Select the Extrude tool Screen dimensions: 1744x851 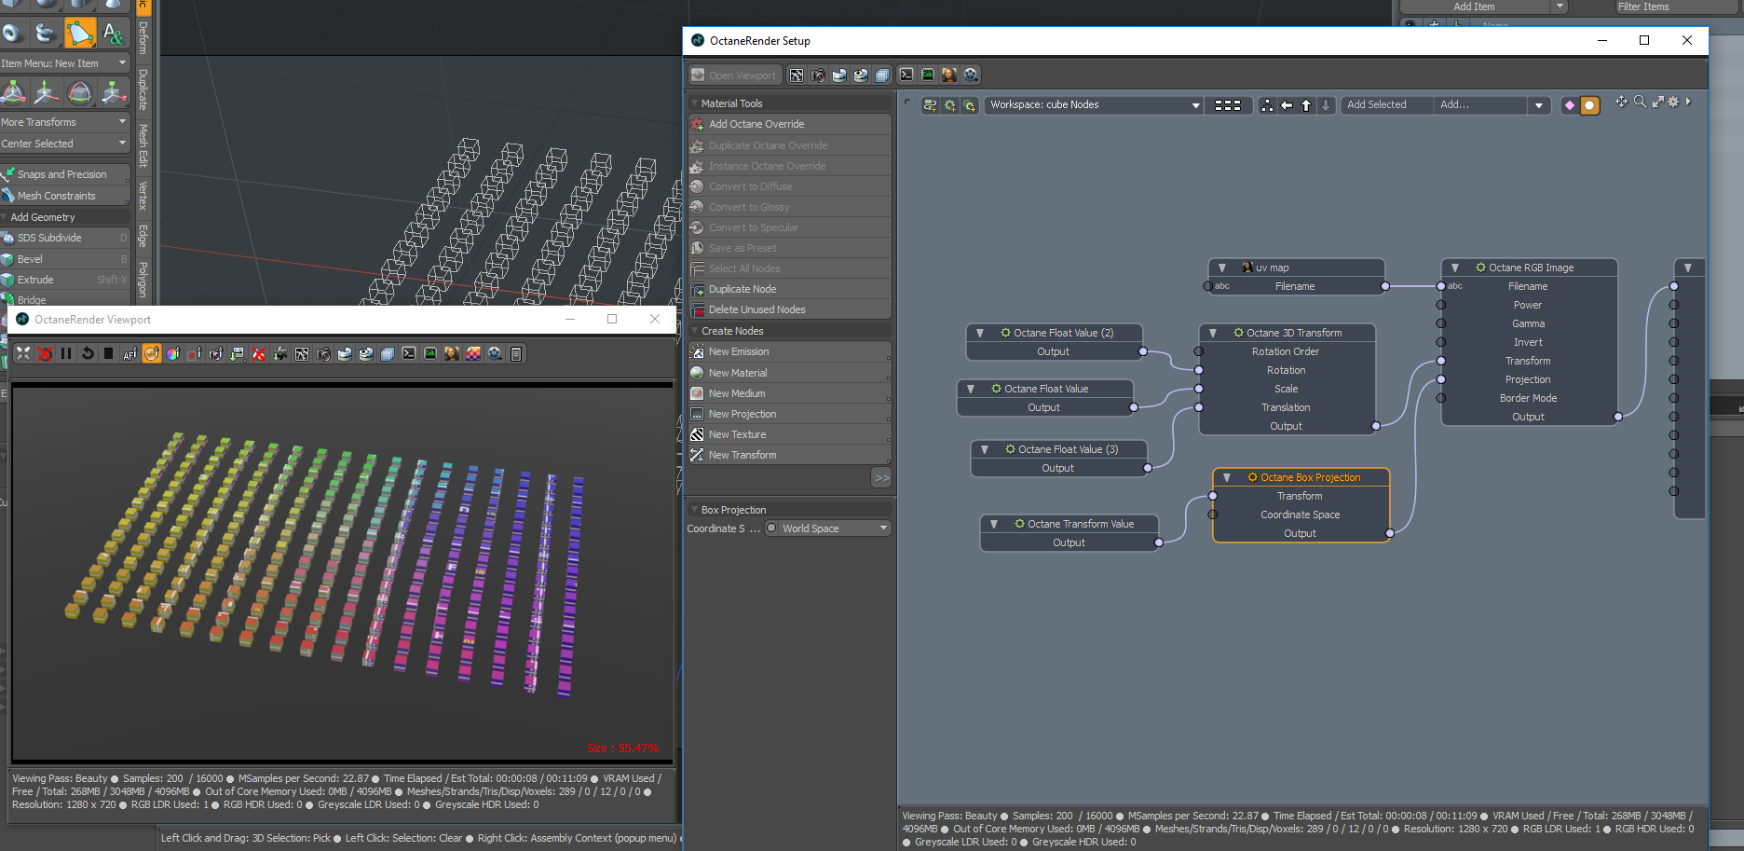click(65, 280)
